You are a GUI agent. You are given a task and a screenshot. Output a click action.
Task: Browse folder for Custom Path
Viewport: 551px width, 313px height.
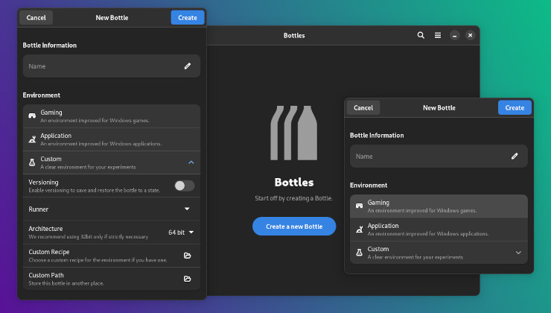(x=187, y=279)
